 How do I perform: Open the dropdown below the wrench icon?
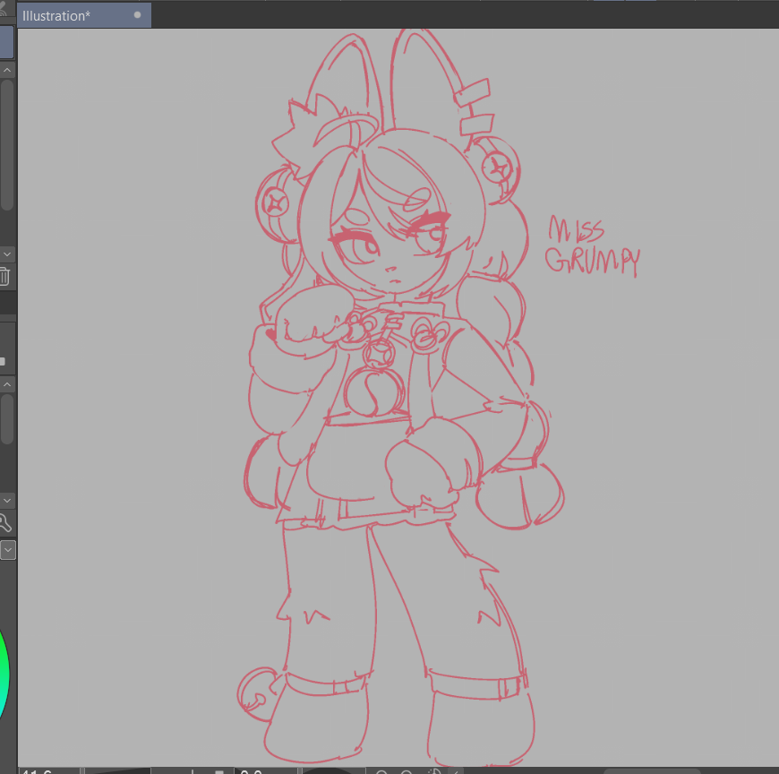tap(8, 550)
